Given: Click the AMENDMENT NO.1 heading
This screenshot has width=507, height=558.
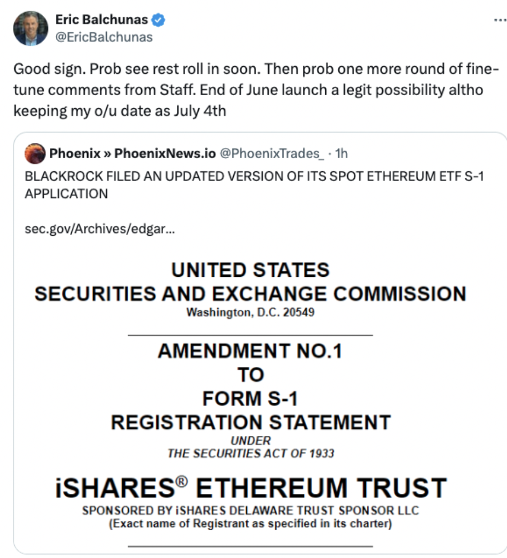Looking at the screenshot, I should coord(250,351).
